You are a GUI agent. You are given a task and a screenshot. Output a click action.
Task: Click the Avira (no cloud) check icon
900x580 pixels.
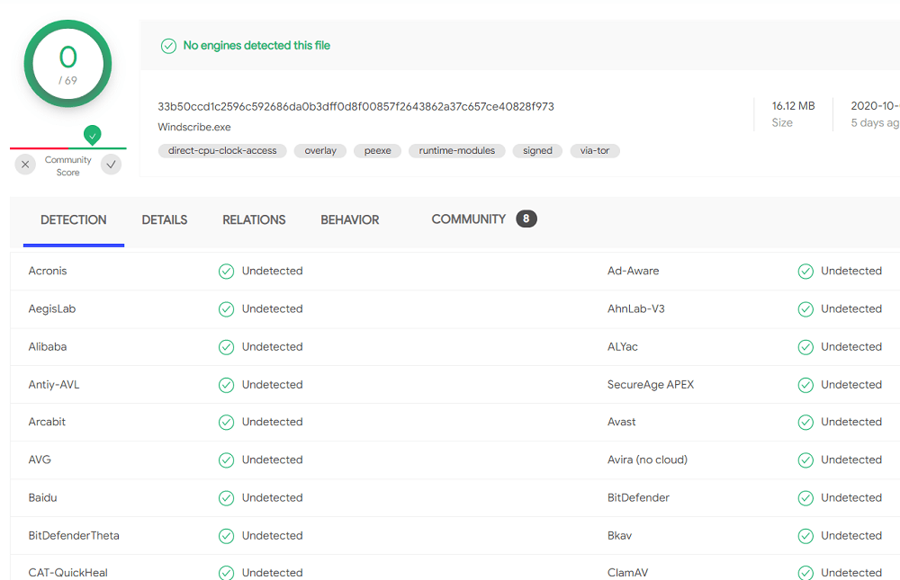click(805, 460)
